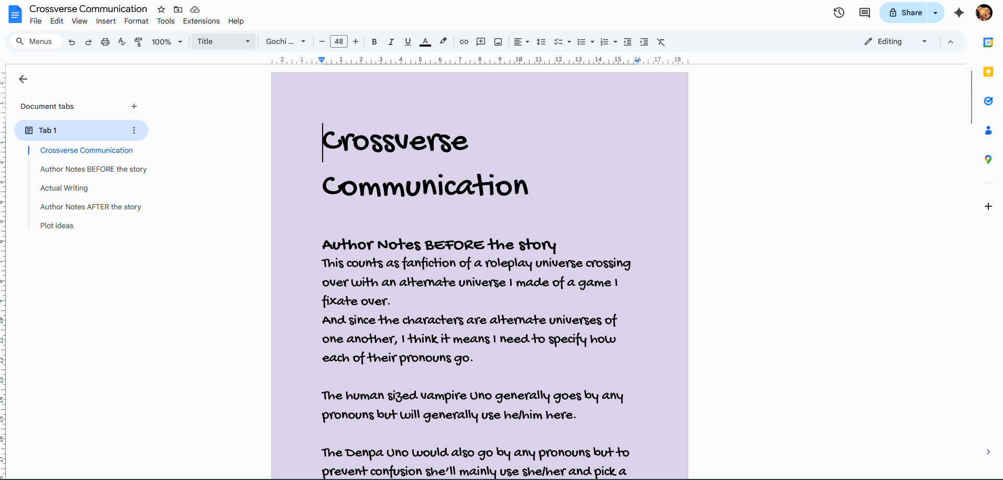Image resolution: width=1003 pixels, height=480 pixels.
Task: Open the Google account avatar
Action: (x=984, y=13)
